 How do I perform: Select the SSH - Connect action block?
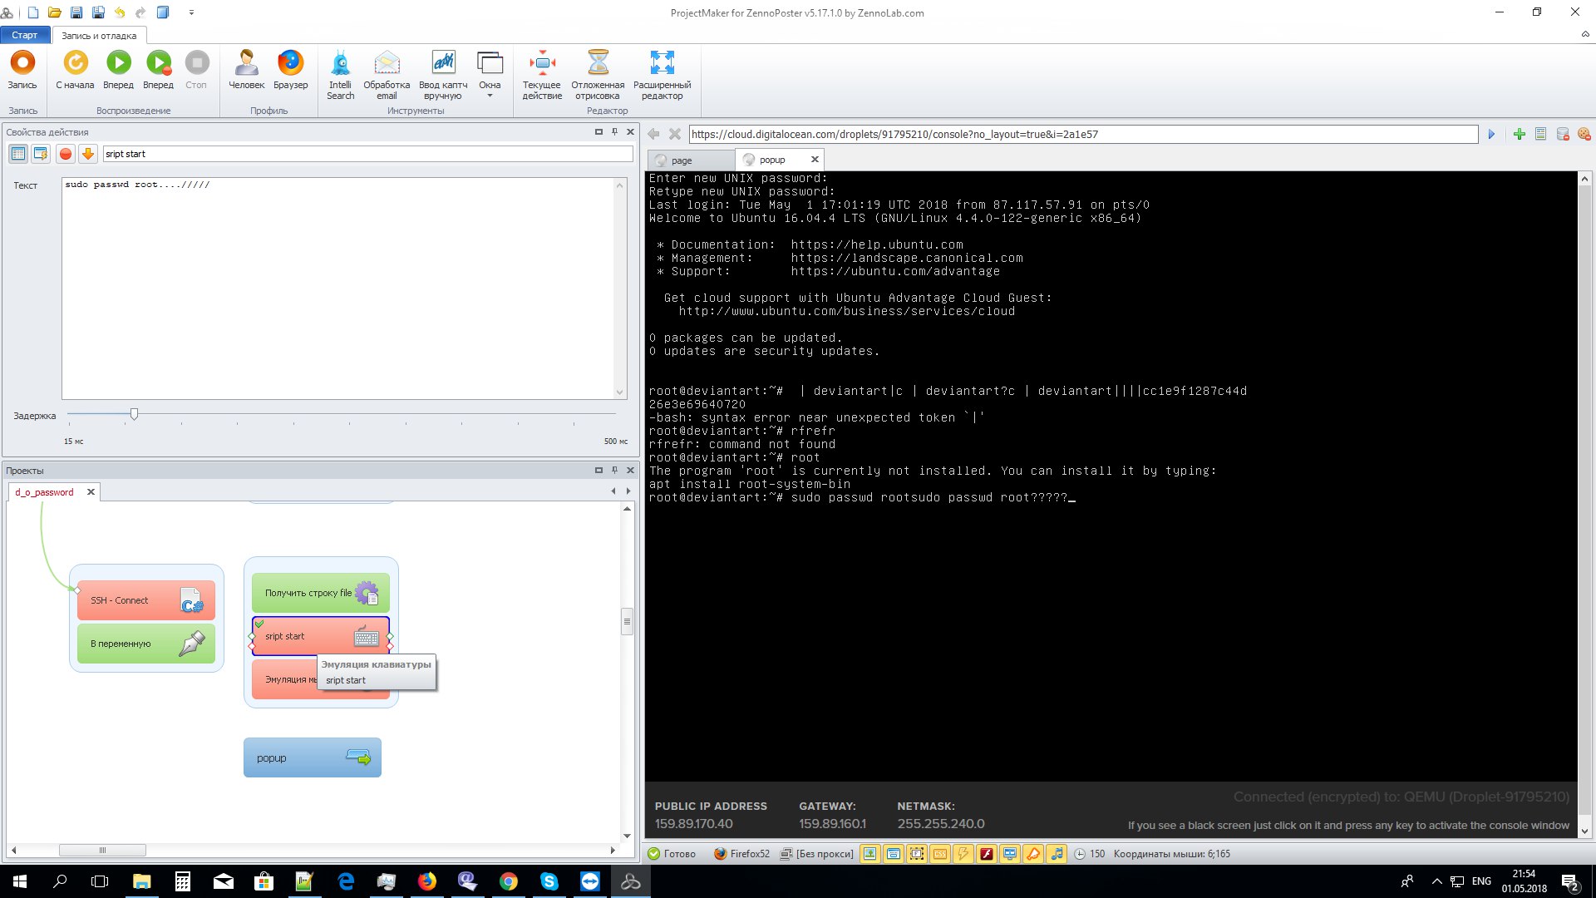(146, 600)
